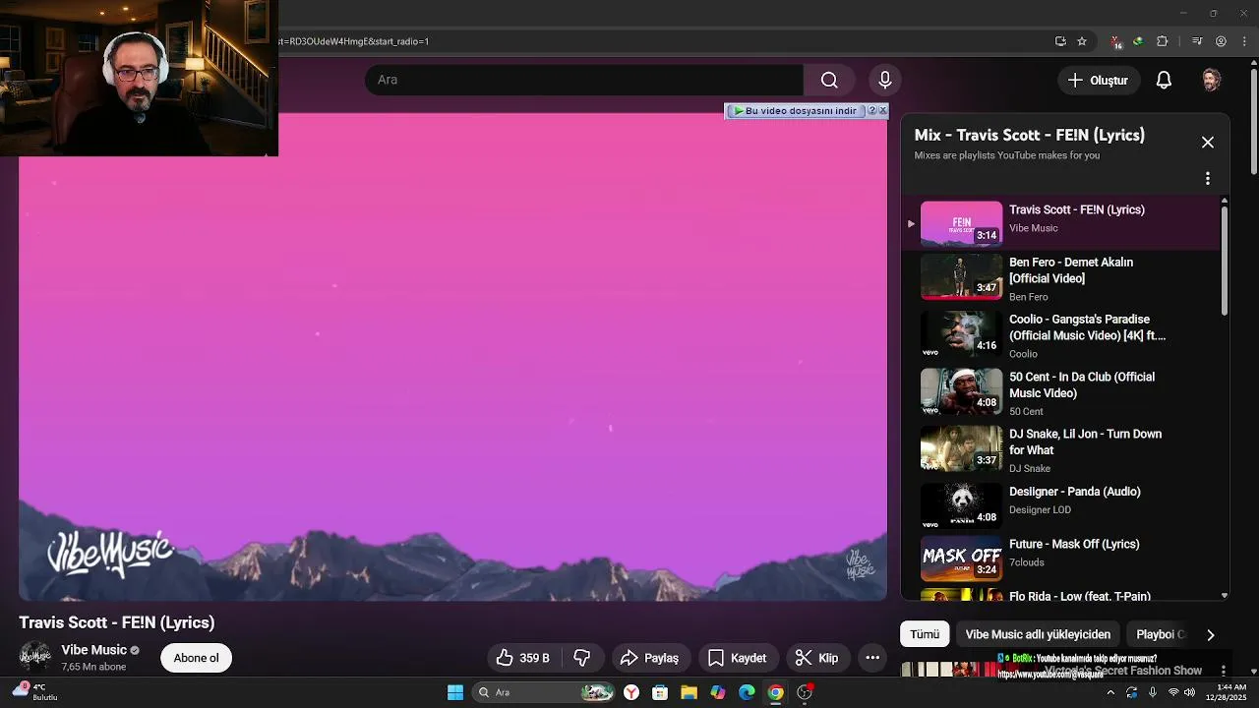Open the notifications bell
1259x708 pixels.
[1164, 80]
